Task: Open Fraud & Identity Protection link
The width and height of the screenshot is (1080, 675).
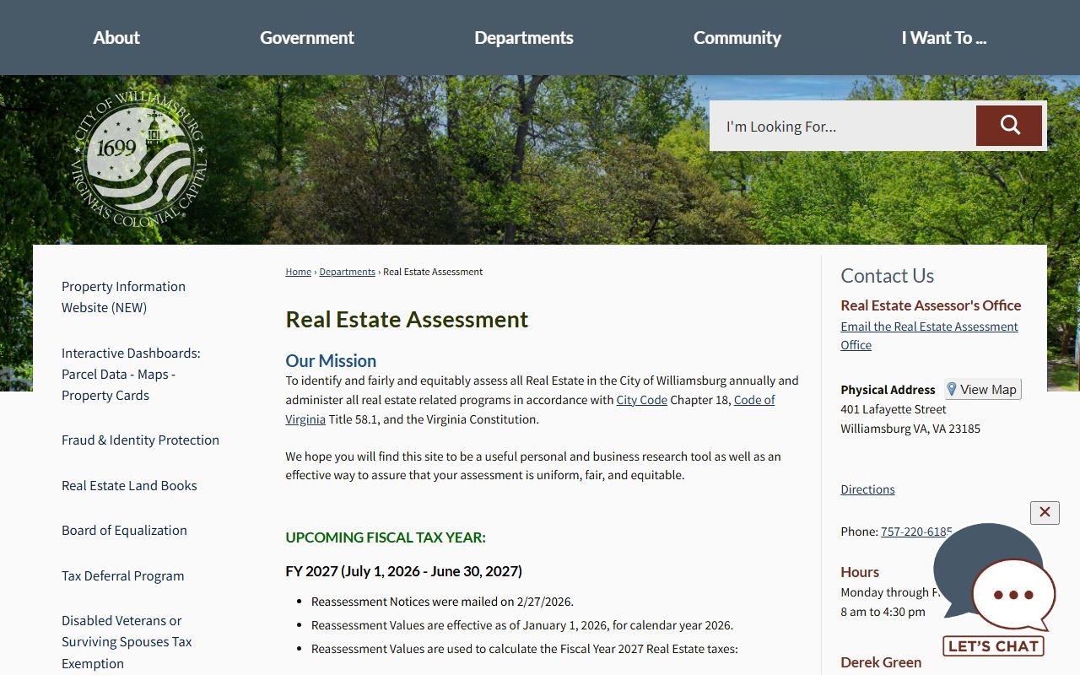Action: [x=140, y=440]
